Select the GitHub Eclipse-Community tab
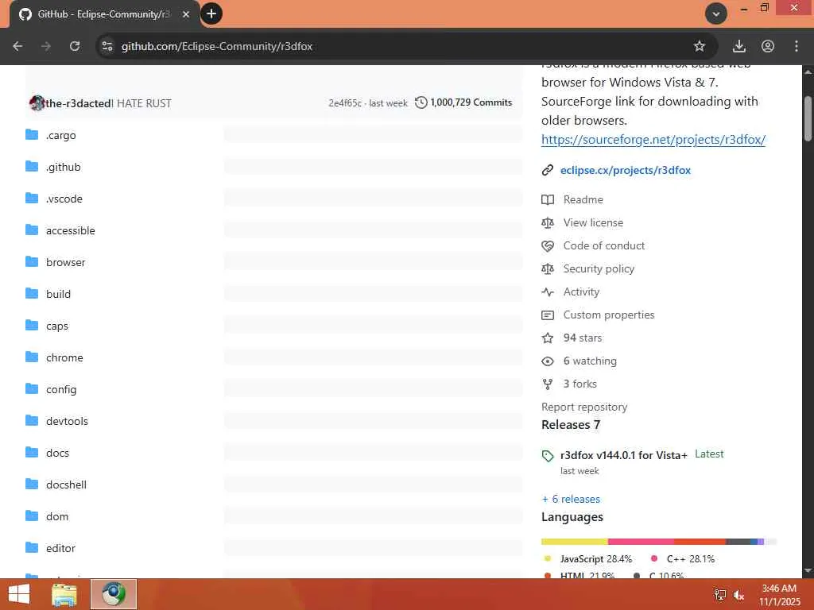 click(104, 14)
